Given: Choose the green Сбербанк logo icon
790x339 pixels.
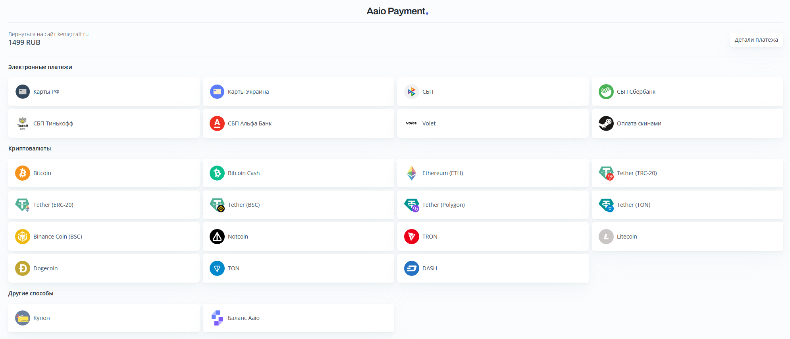Looking at the screenshot, I should [x=606, y=92].
